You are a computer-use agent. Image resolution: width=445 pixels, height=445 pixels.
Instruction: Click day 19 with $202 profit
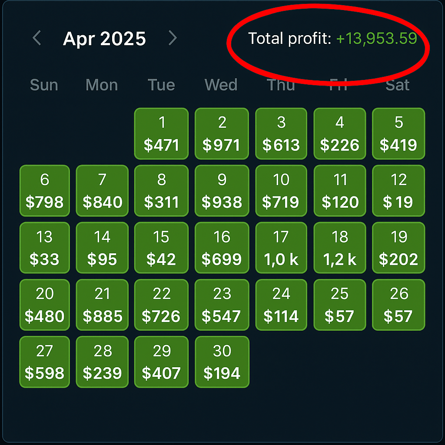(399, 248)
